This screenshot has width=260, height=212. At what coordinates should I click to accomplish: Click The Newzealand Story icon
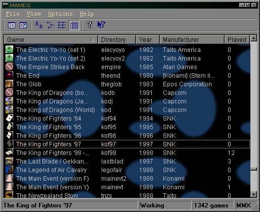tap(9, 195)
